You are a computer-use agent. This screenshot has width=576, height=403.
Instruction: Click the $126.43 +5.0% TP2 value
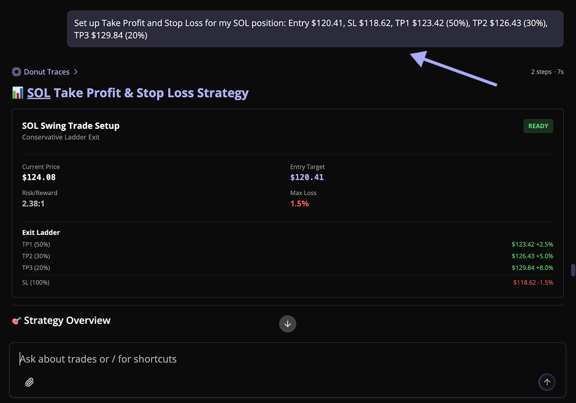click(x=532, y=256)
